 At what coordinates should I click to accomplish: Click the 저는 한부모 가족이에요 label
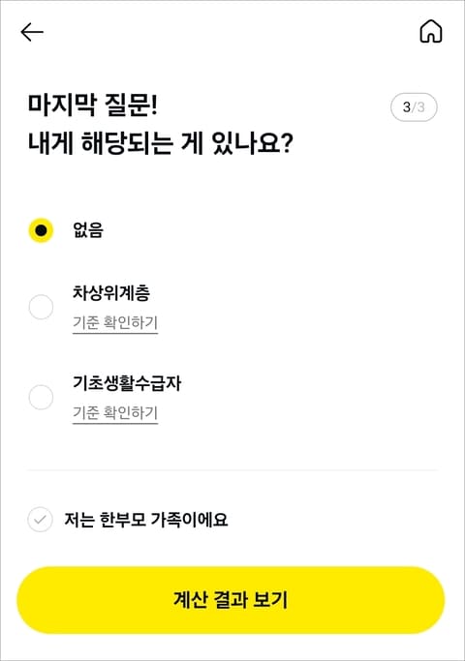tap(146, 520)
